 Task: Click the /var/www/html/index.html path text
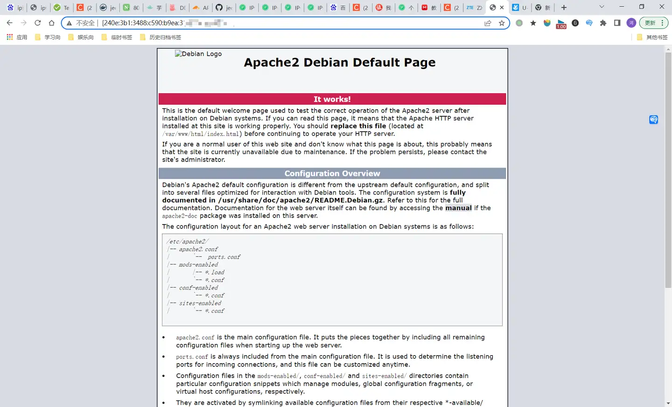202,134
